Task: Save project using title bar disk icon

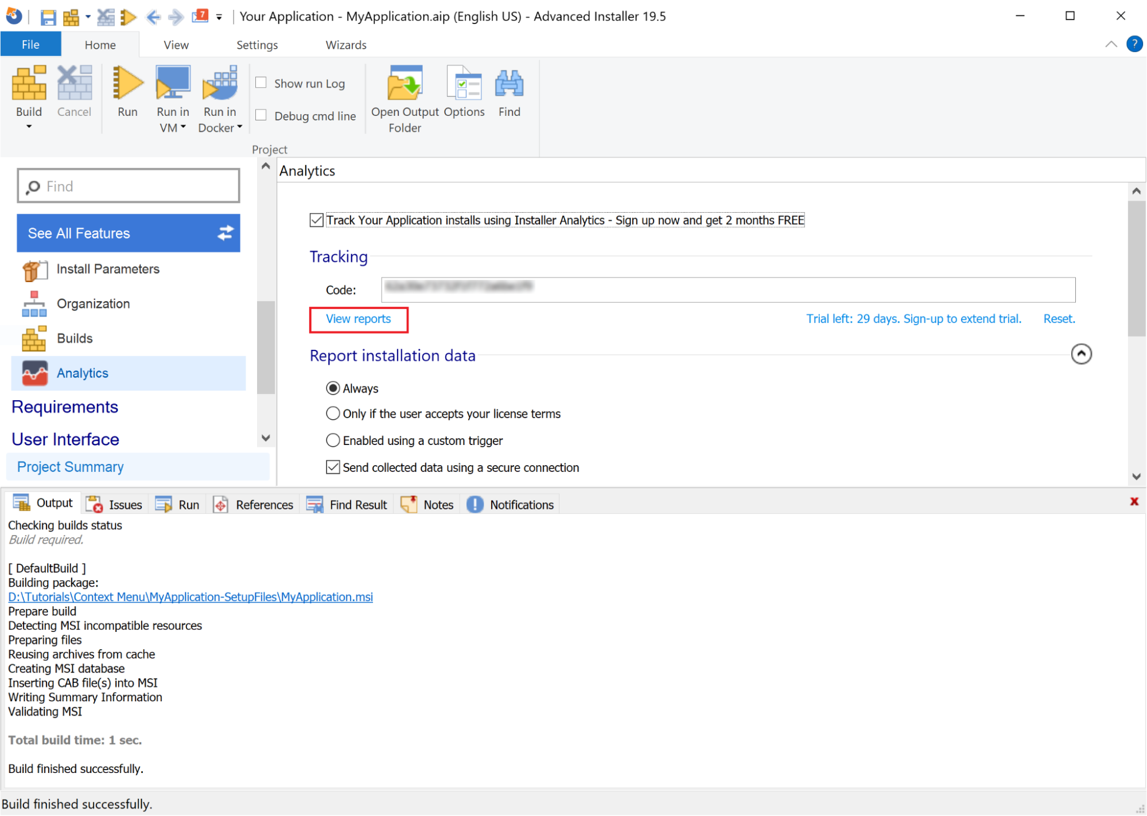Action: click(48, 17)
